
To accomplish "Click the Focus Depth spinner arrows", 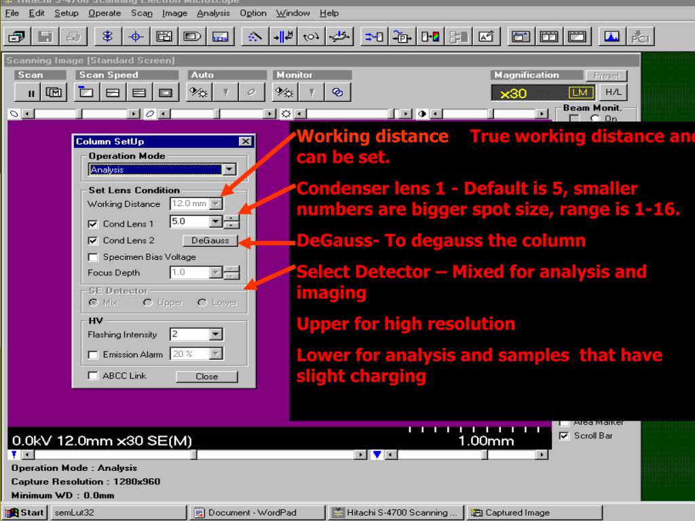I will tap(231, 272).
